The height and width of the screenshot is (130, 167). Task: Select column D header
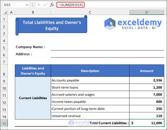(x=147, y=12)
